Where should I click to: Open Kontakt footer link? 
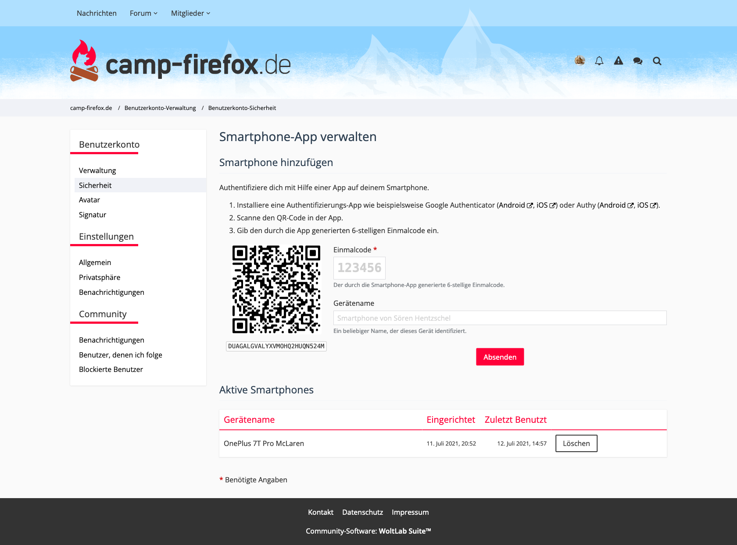pyautogui.click(x=321, y=512)
